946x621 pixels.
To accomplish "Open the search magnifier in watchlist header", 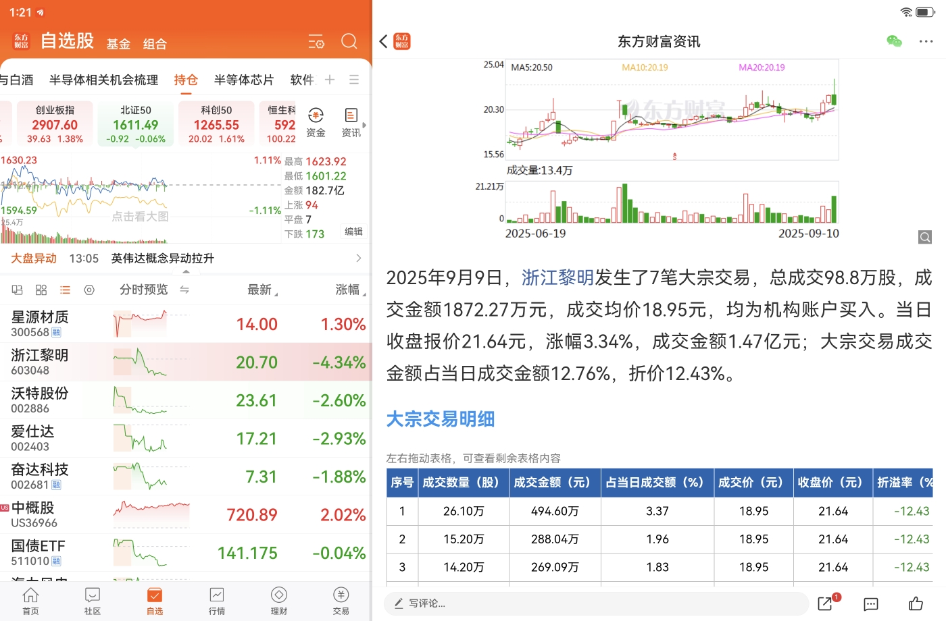I will pos(349,41).
